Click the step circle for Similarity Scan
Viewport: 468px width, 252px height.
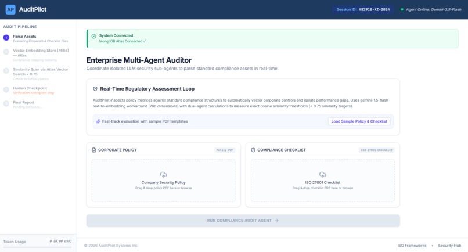pyautogui.click(x=6, y=71)
